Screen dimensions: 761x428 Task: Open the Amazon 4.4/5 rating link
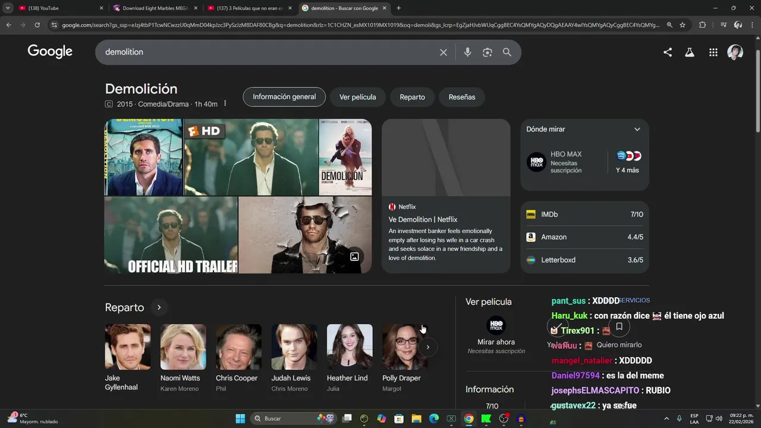584,237
